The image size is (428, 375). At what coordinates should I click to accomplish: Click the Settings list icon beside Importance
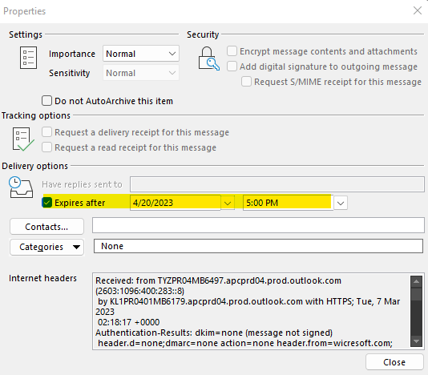tap(28, 58)
